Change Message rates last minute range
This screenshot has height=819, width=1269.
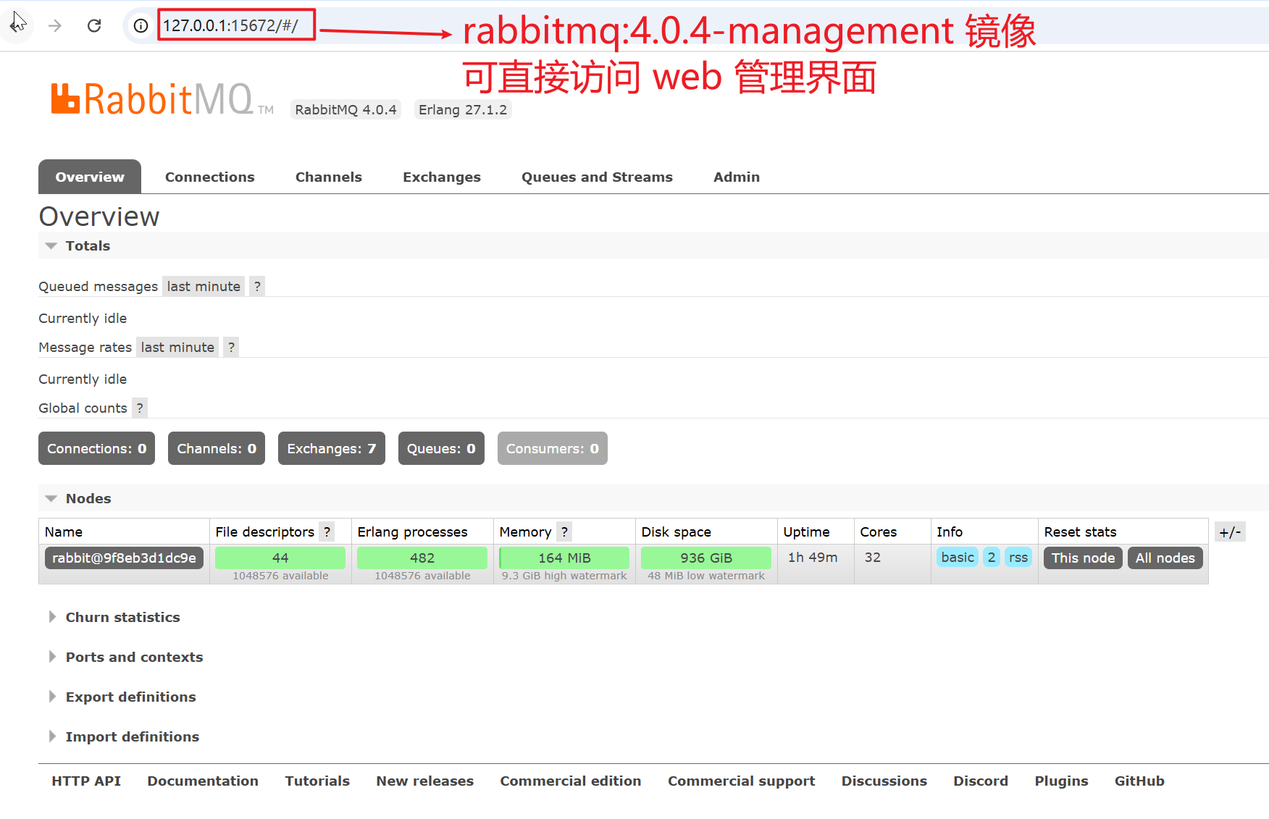[x=177, y=347]
